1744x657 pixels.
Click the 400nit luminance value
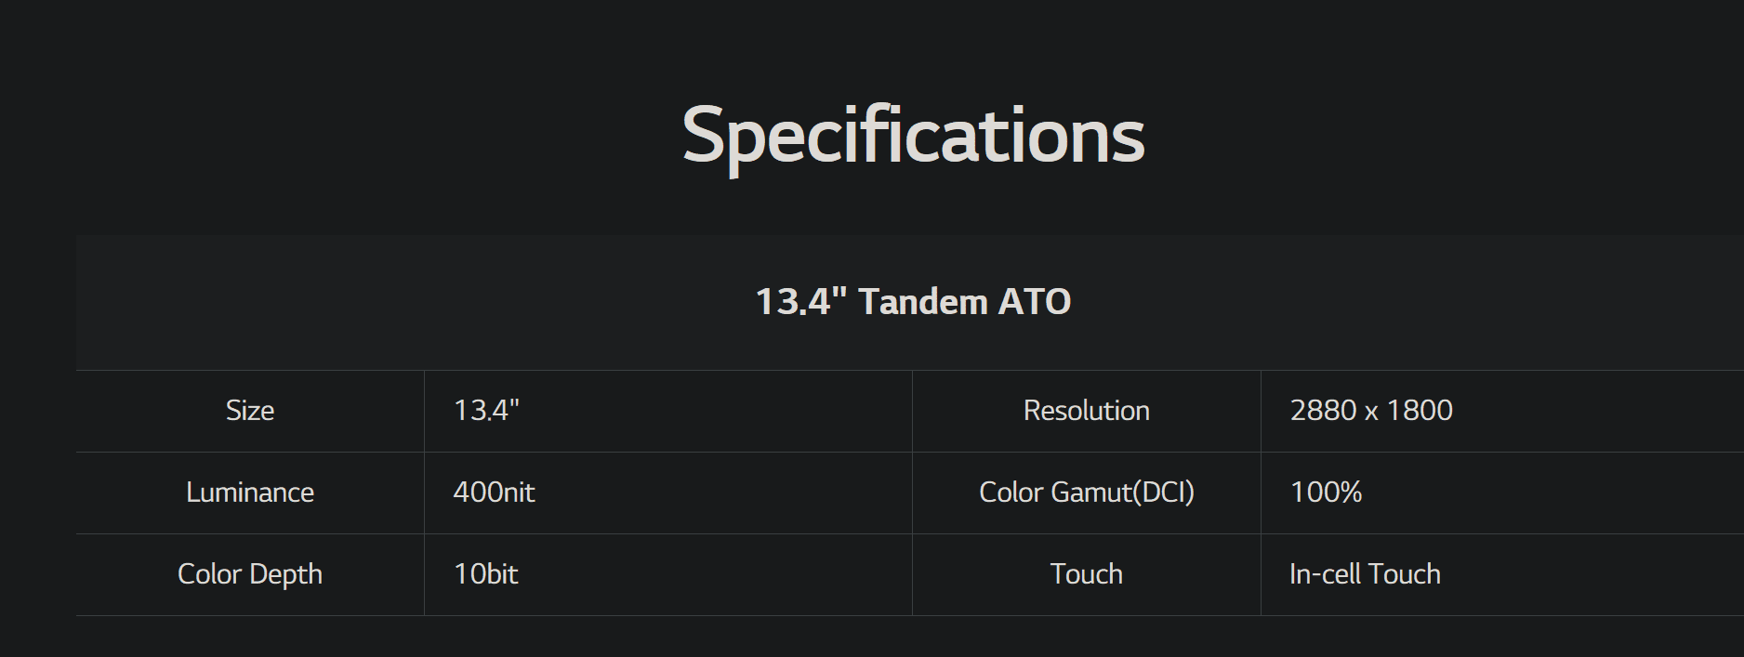point(494,493)
